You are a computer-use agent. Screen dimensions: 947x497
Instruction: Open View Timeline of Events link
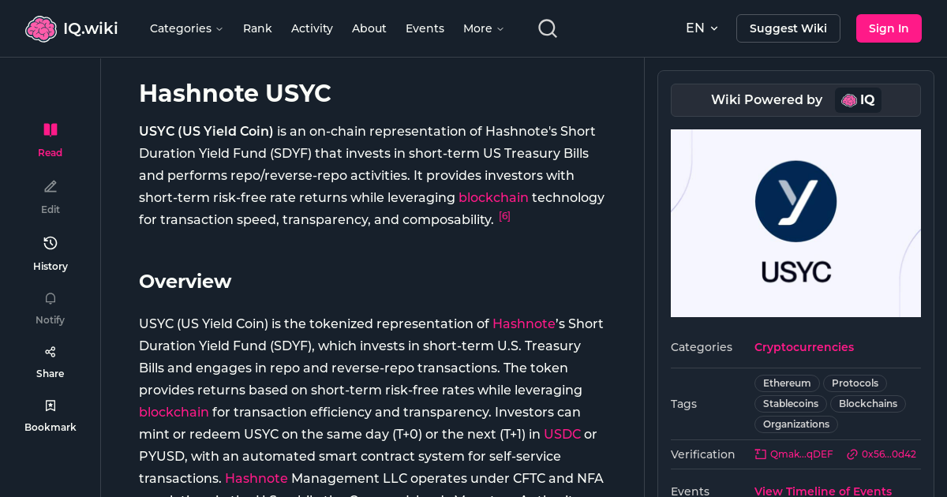coord(823,491)
